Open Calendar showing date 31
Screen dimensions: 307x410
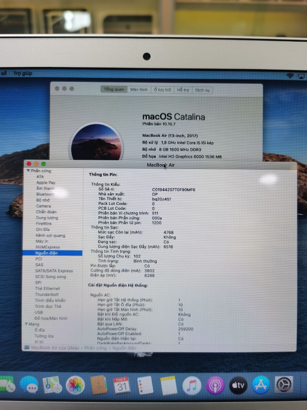click(122, 385)
